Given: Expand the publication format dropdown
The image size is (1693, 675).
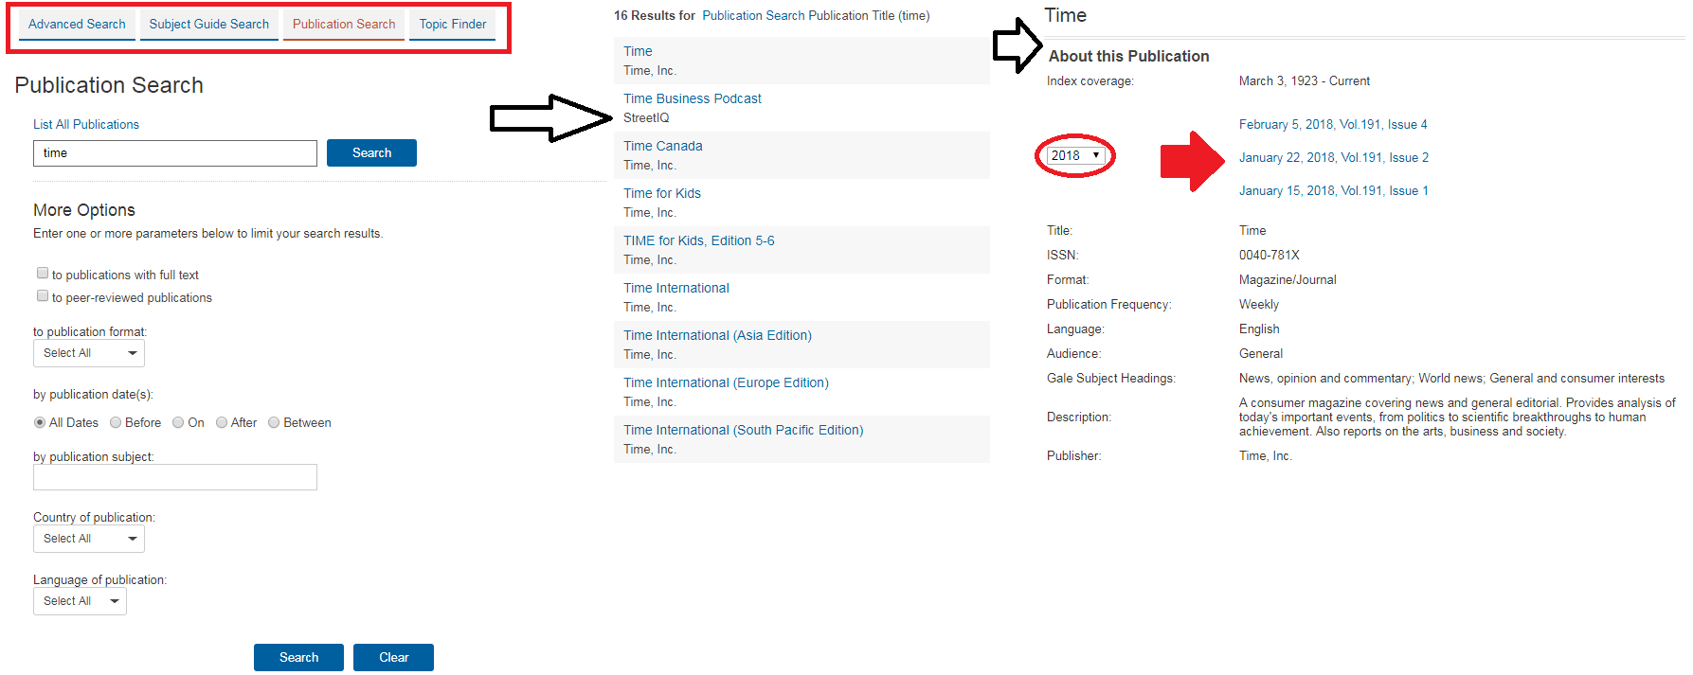Looking at the screenshot, I should (89, 353).
